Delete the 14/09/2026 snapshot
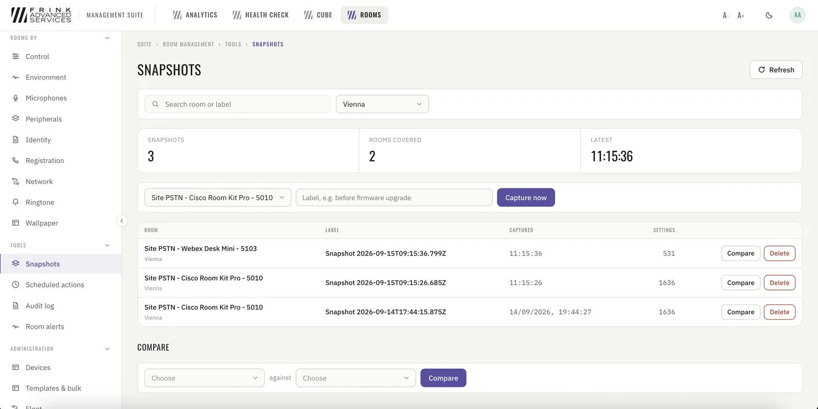The image size is (818, 409). coord(780,312)
